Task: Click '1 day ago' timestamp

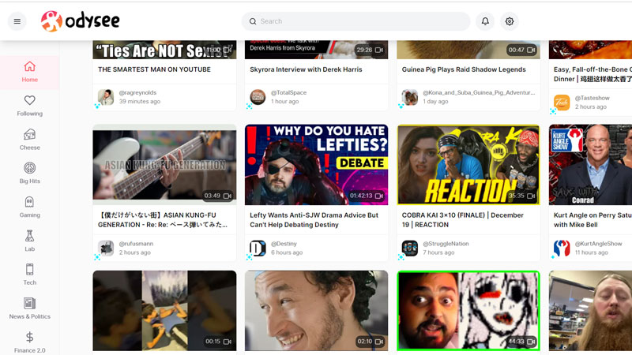Action: [x=435, y=102]
